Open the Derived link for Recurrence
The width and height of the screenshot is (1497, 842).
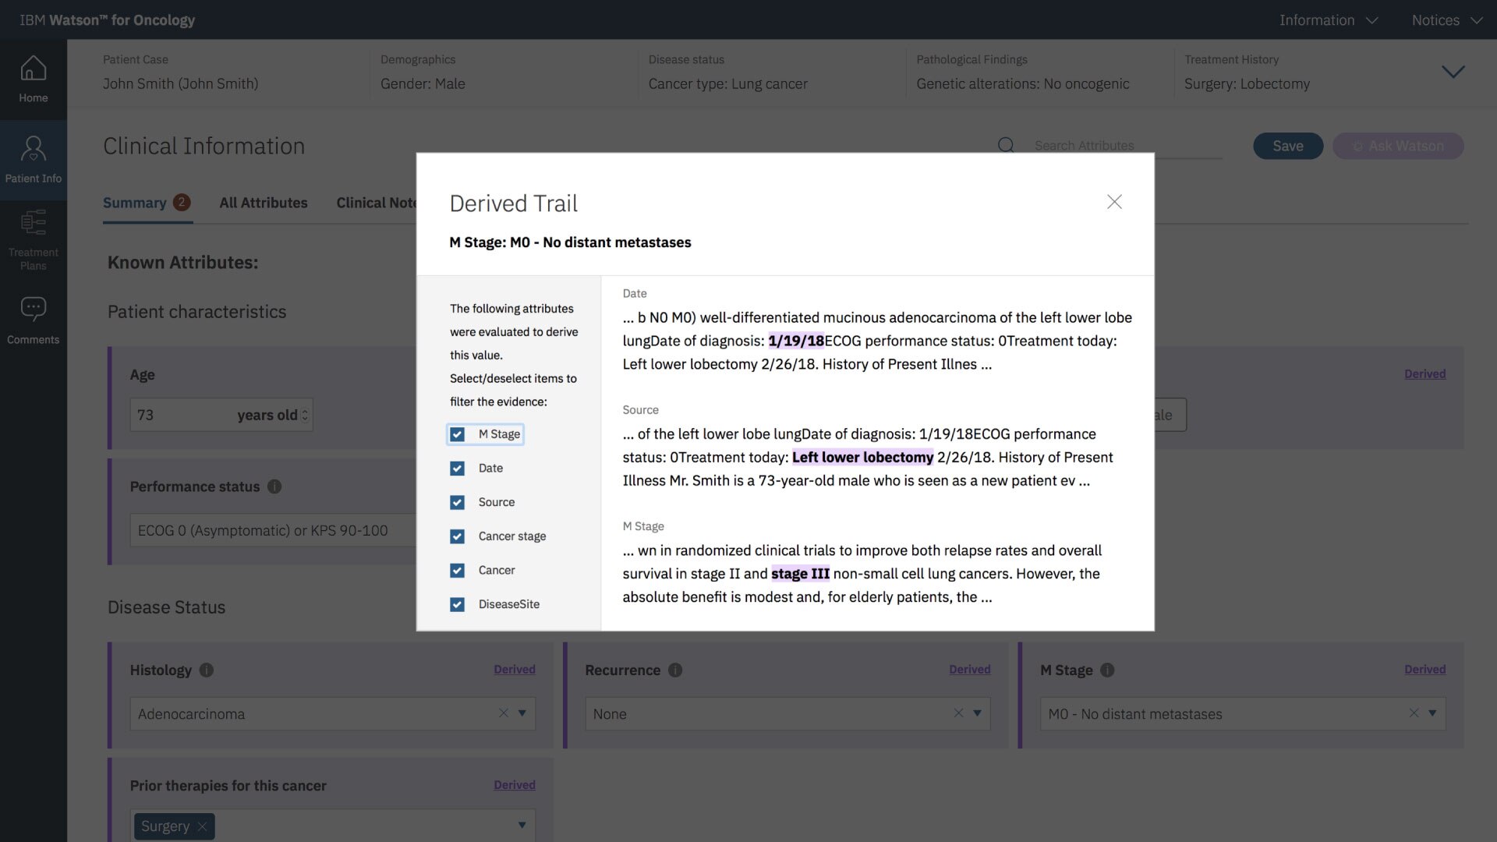pos(969,669)
